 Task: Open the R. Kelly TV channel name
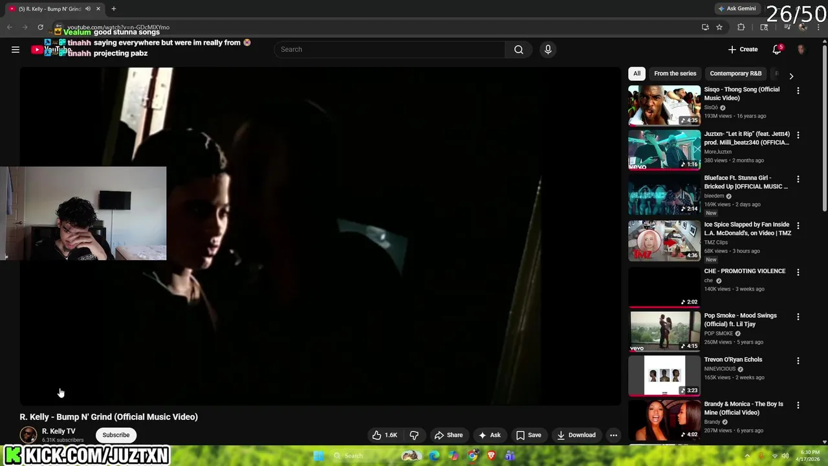click(58, 431)
